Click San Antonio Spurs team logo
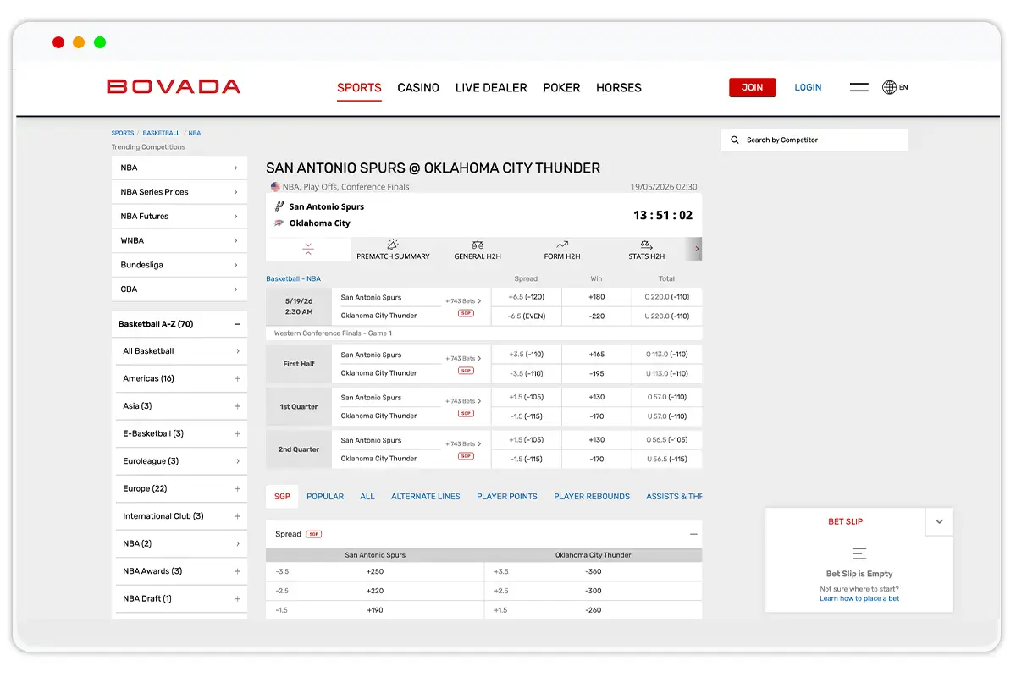1016x677 pixels. tap(279, 206)
